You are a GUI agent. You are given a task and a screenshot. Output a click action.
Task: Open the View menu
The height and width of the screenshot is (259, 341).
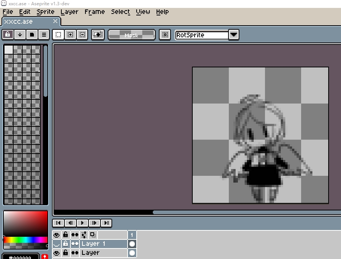(x=143, y=12)
